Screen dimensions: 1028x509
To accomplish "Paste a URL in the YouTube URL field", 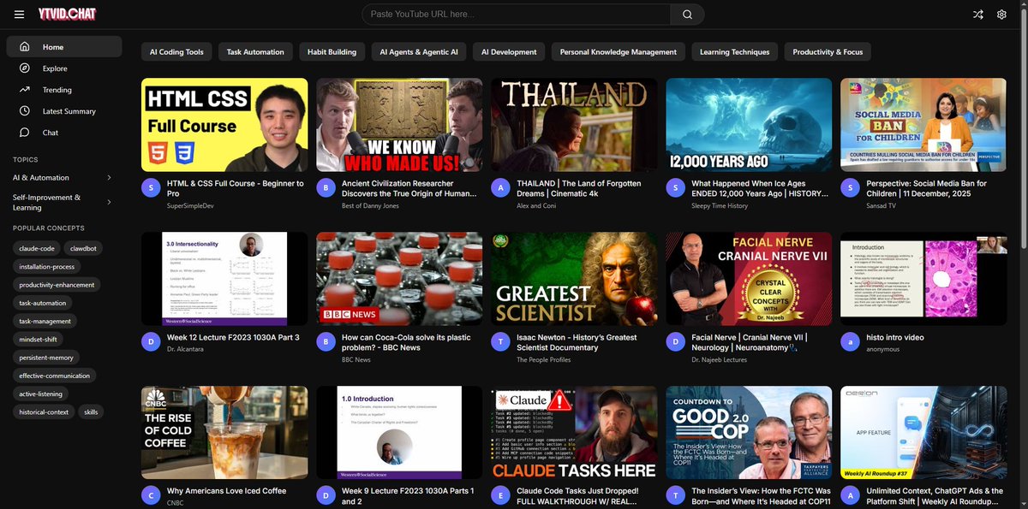I will coord(517,15).
